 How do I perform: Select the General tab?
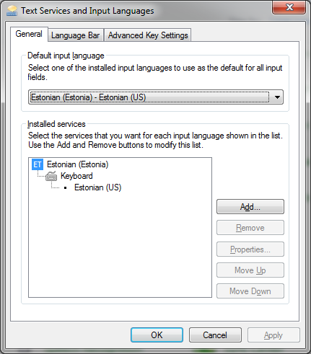(x=29, y=34)
